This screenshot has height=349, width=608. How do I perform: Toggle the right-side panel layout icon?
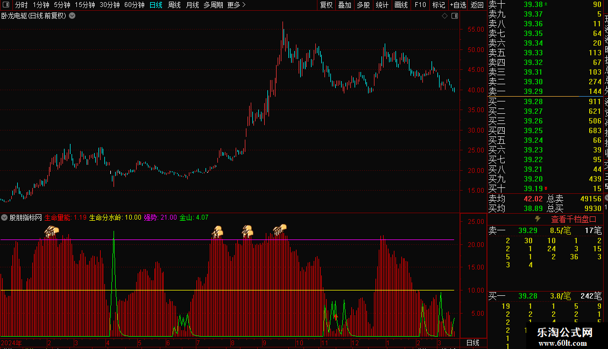455,16
